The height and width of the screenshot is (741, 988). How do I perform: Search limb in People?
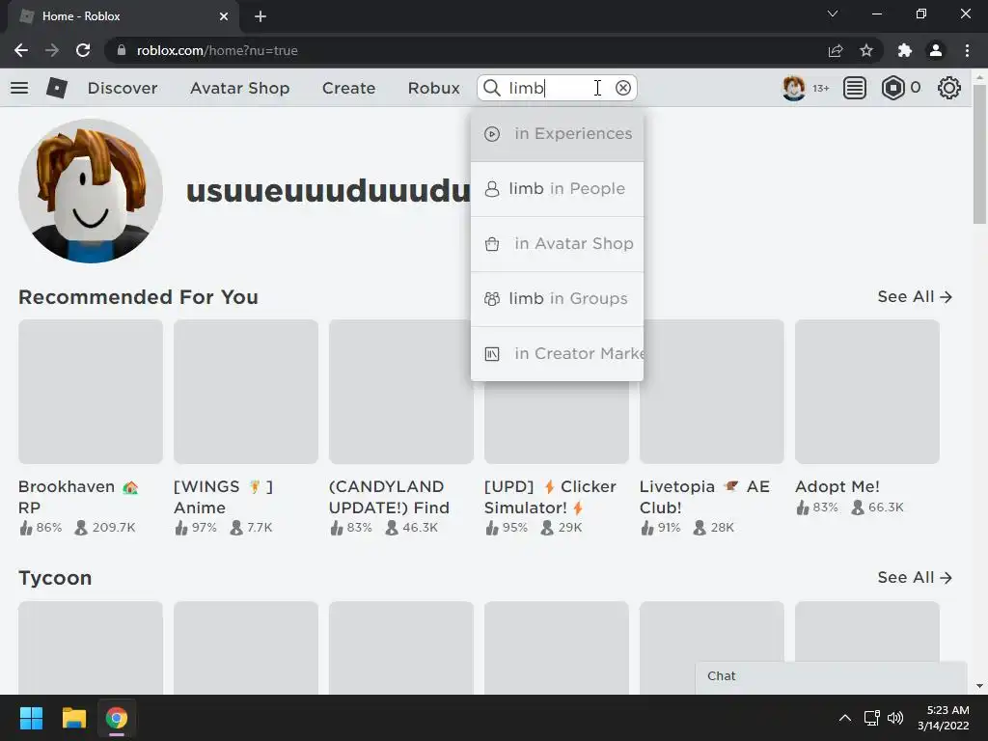point(557,188)
